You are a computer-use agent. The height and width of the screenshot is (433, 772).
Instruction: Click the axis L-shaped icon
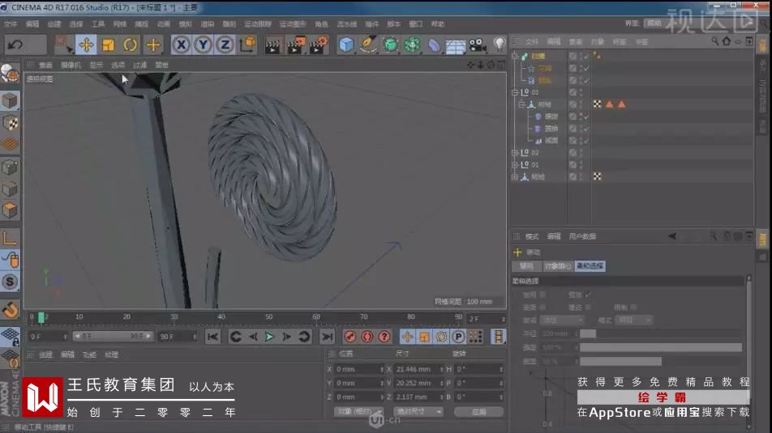[x=10, y=239]
